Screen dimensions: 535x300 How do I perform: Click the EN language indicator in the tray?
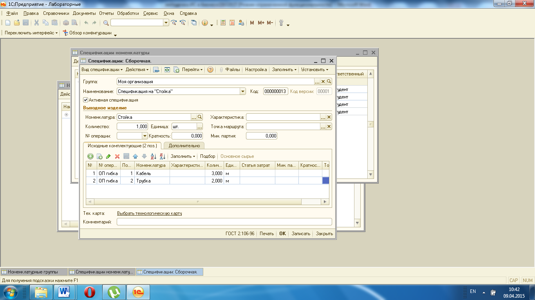pos(473,291)
